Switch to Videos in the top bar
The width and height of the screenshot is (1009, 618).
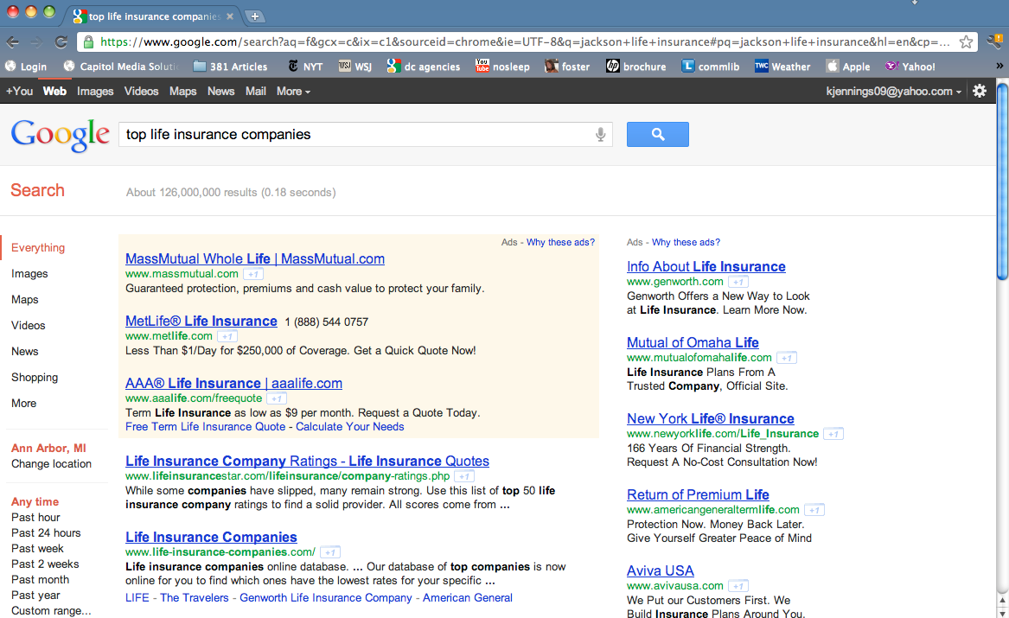point(141,92)
